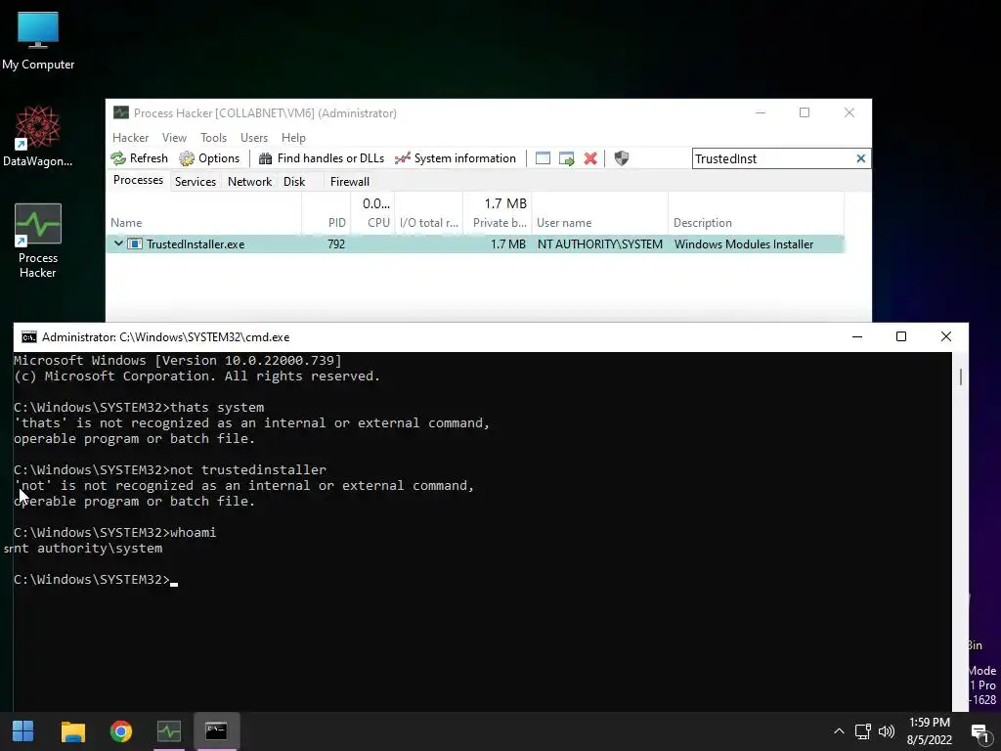The image size is (1001, 751).
Task: Open Google Chrome from taskbar
Action: (x=120, y=731)
